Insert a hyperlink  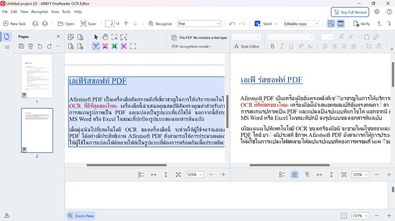(376, 37)
